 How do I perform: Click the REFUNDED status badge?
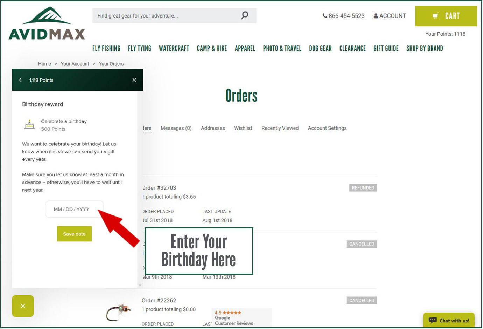(x=363, y=188)
